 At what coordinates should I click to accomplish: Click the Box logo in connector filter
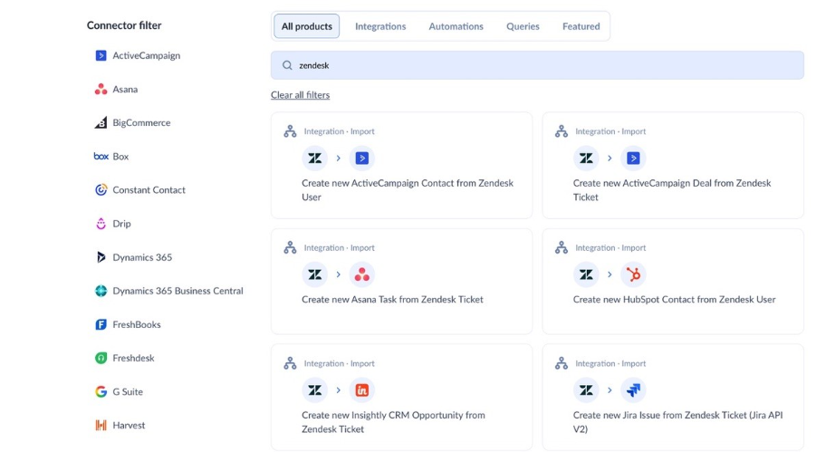click(x=101, y=156)
